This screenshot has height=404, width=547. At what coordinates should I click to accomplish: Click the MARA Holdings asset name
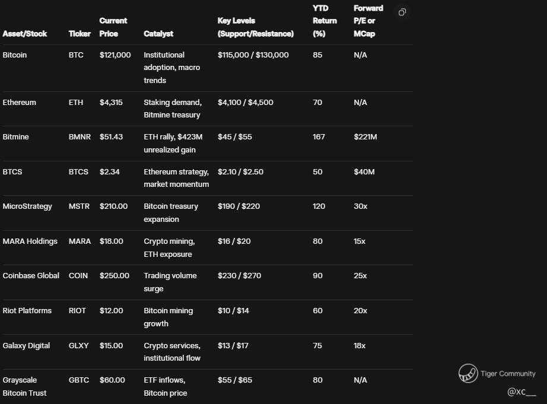pyautogui.click(x=30, y=241)
